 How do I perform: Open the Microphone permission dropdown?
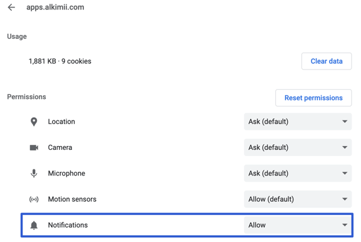298,173
